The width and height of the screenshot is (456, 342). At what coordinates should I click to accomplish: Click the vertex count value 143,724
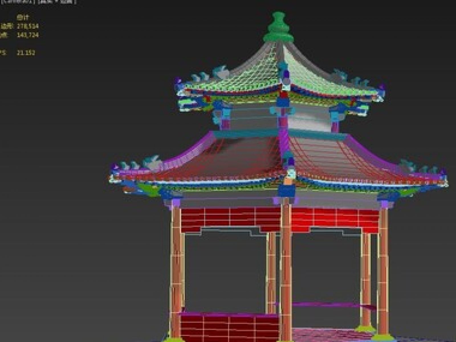[28, 35]
